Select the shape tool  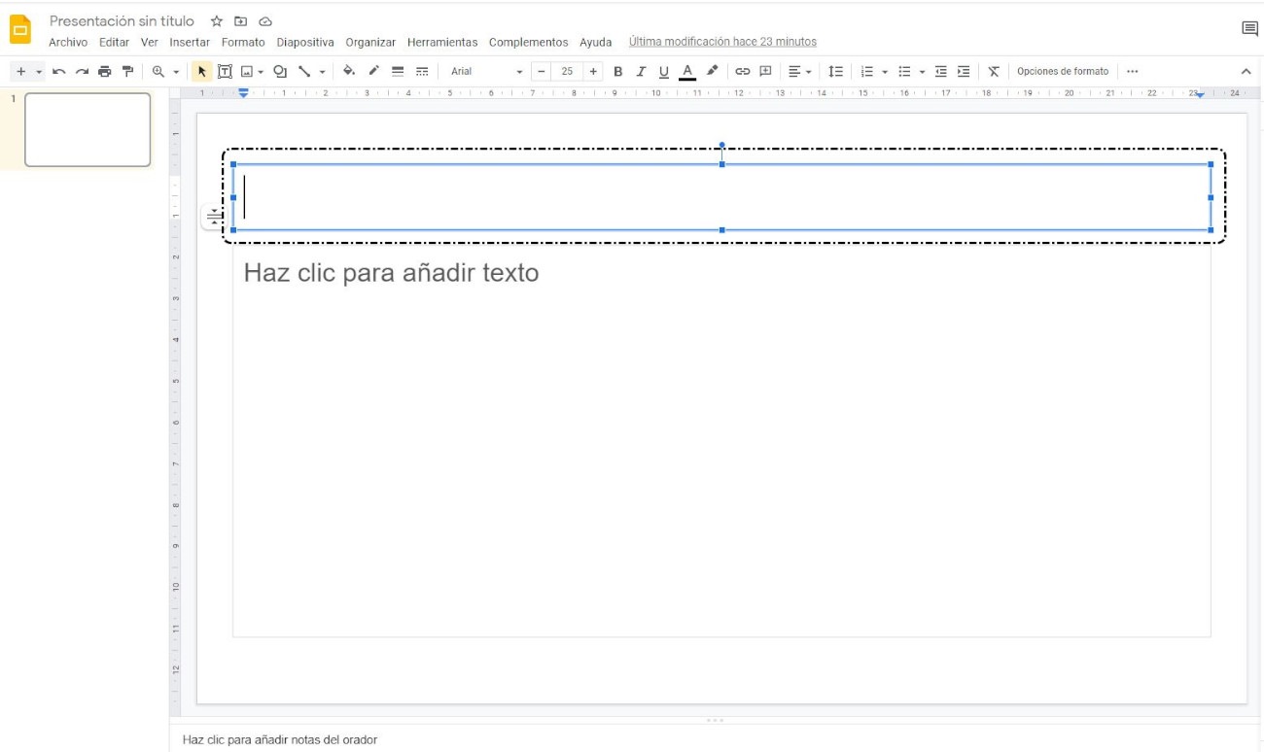(280, 72)
